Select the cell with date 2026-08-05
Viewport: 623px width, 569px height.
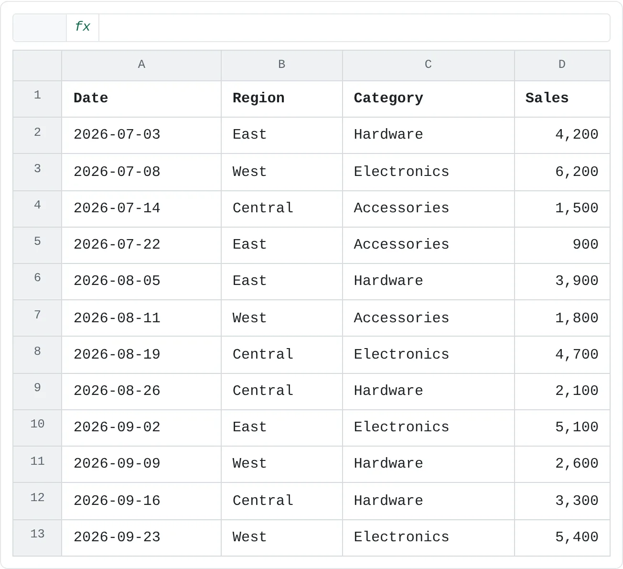coord(141,282)
